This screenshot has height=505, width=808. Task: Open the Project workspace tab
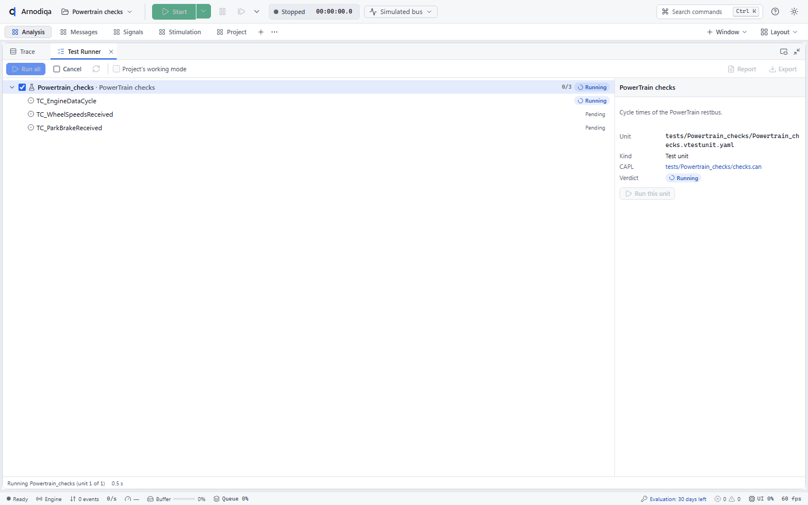coord(232,32)
